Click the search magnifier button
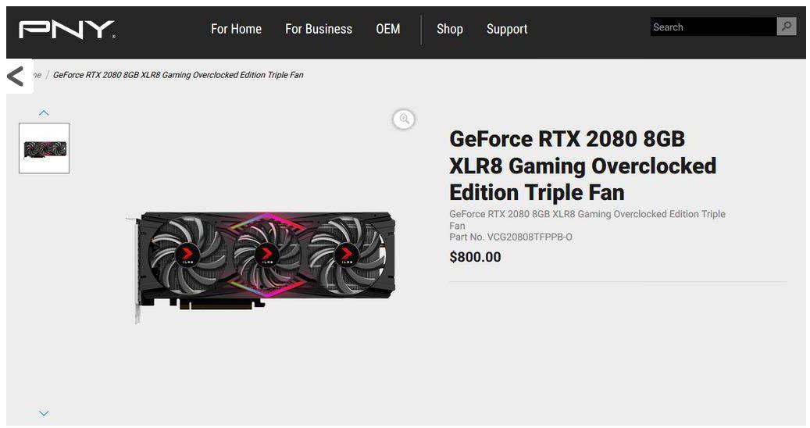The height and width of the screenshot is (428, 810). pyautogui.click(x=787, y=27)
